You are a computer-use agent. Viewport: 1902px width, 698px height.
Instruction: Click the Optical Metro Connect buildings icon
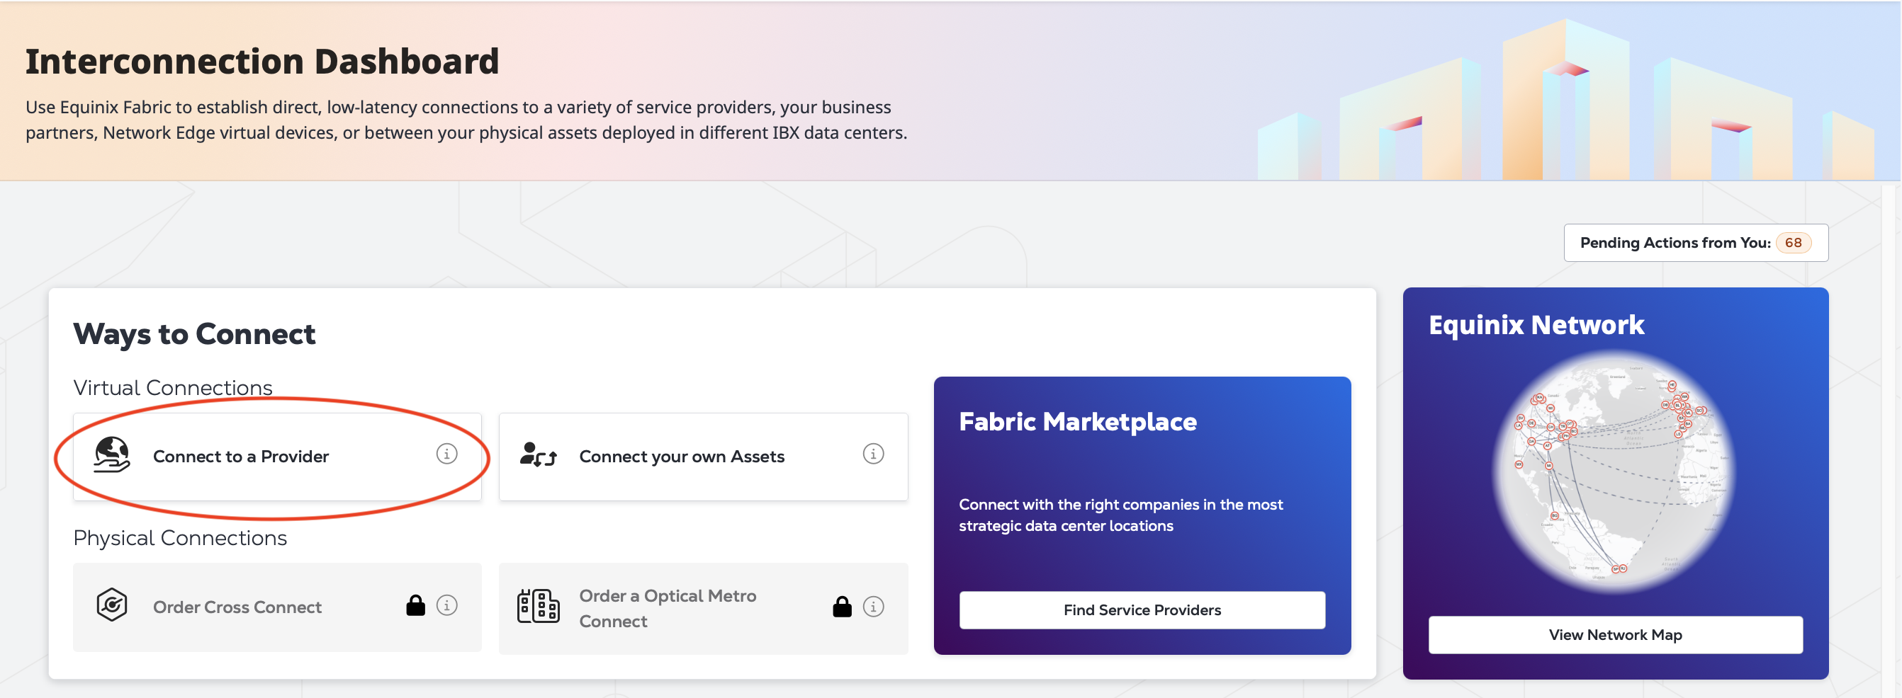(x=538, y=607)
